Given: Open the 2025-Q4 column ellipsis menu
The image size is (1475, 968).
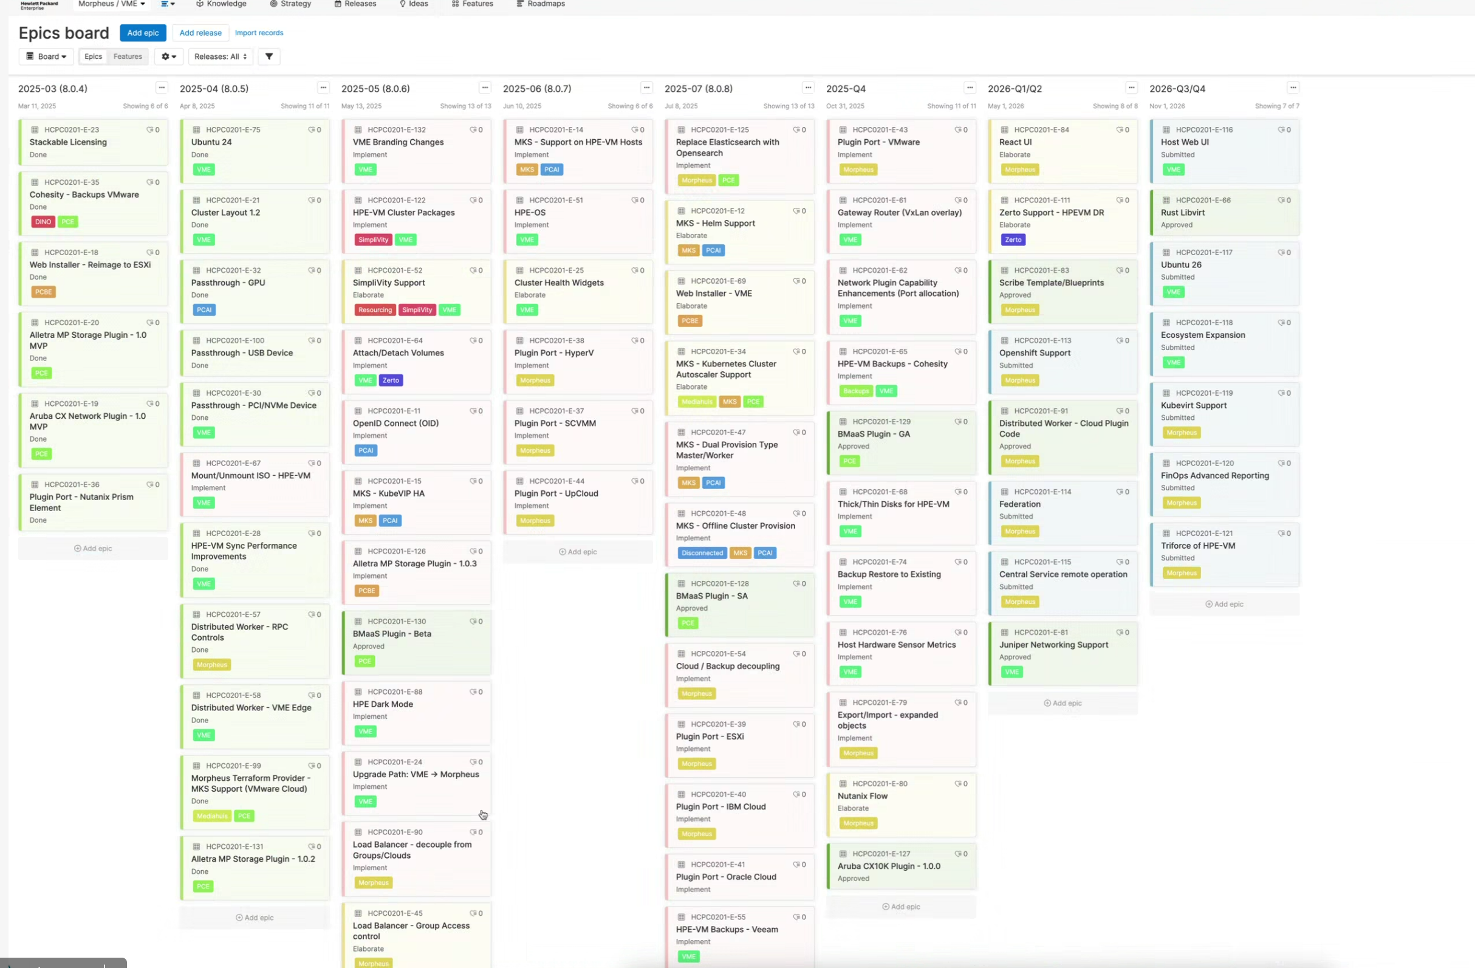Looking at the screenshot, I should tap(970, 88).
